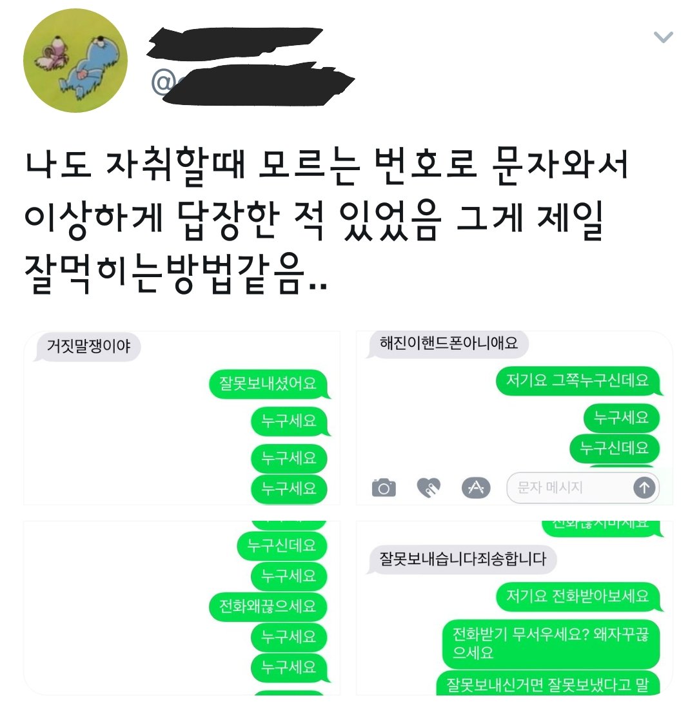Image resolution: width=690 pixels, height=718 pixels.
Task: Open the first attached screenshot with 거짓말쟁이야
Action: click(182, 418)
